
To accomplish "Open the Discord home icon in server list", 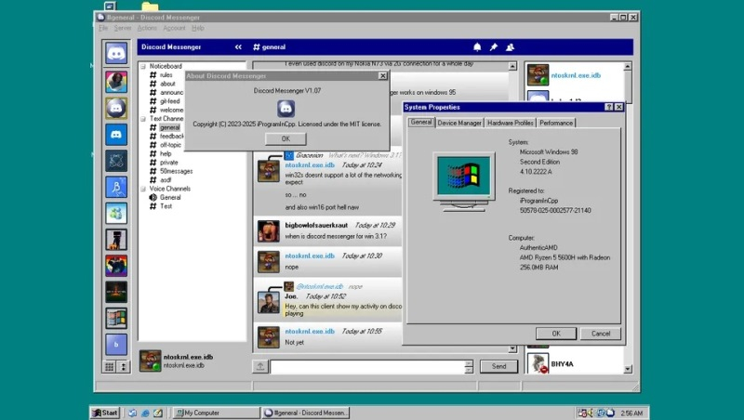I will pyautogui.click(x=116, y=53).
